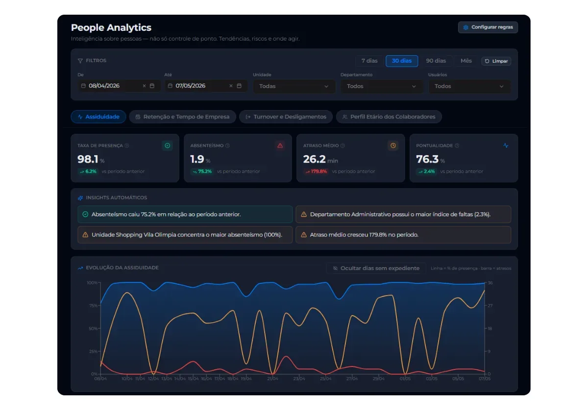Open the Departamento dropdown

tap(382, 86)
